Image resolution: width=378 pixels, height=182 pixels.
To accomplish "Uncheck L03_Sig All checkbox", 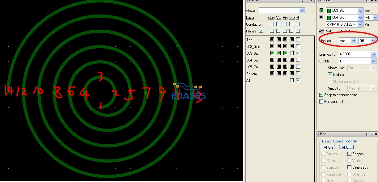I will 298,53.
